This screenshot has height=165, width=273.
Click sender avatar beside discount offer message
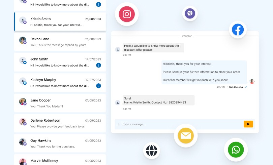click(118, 49)
